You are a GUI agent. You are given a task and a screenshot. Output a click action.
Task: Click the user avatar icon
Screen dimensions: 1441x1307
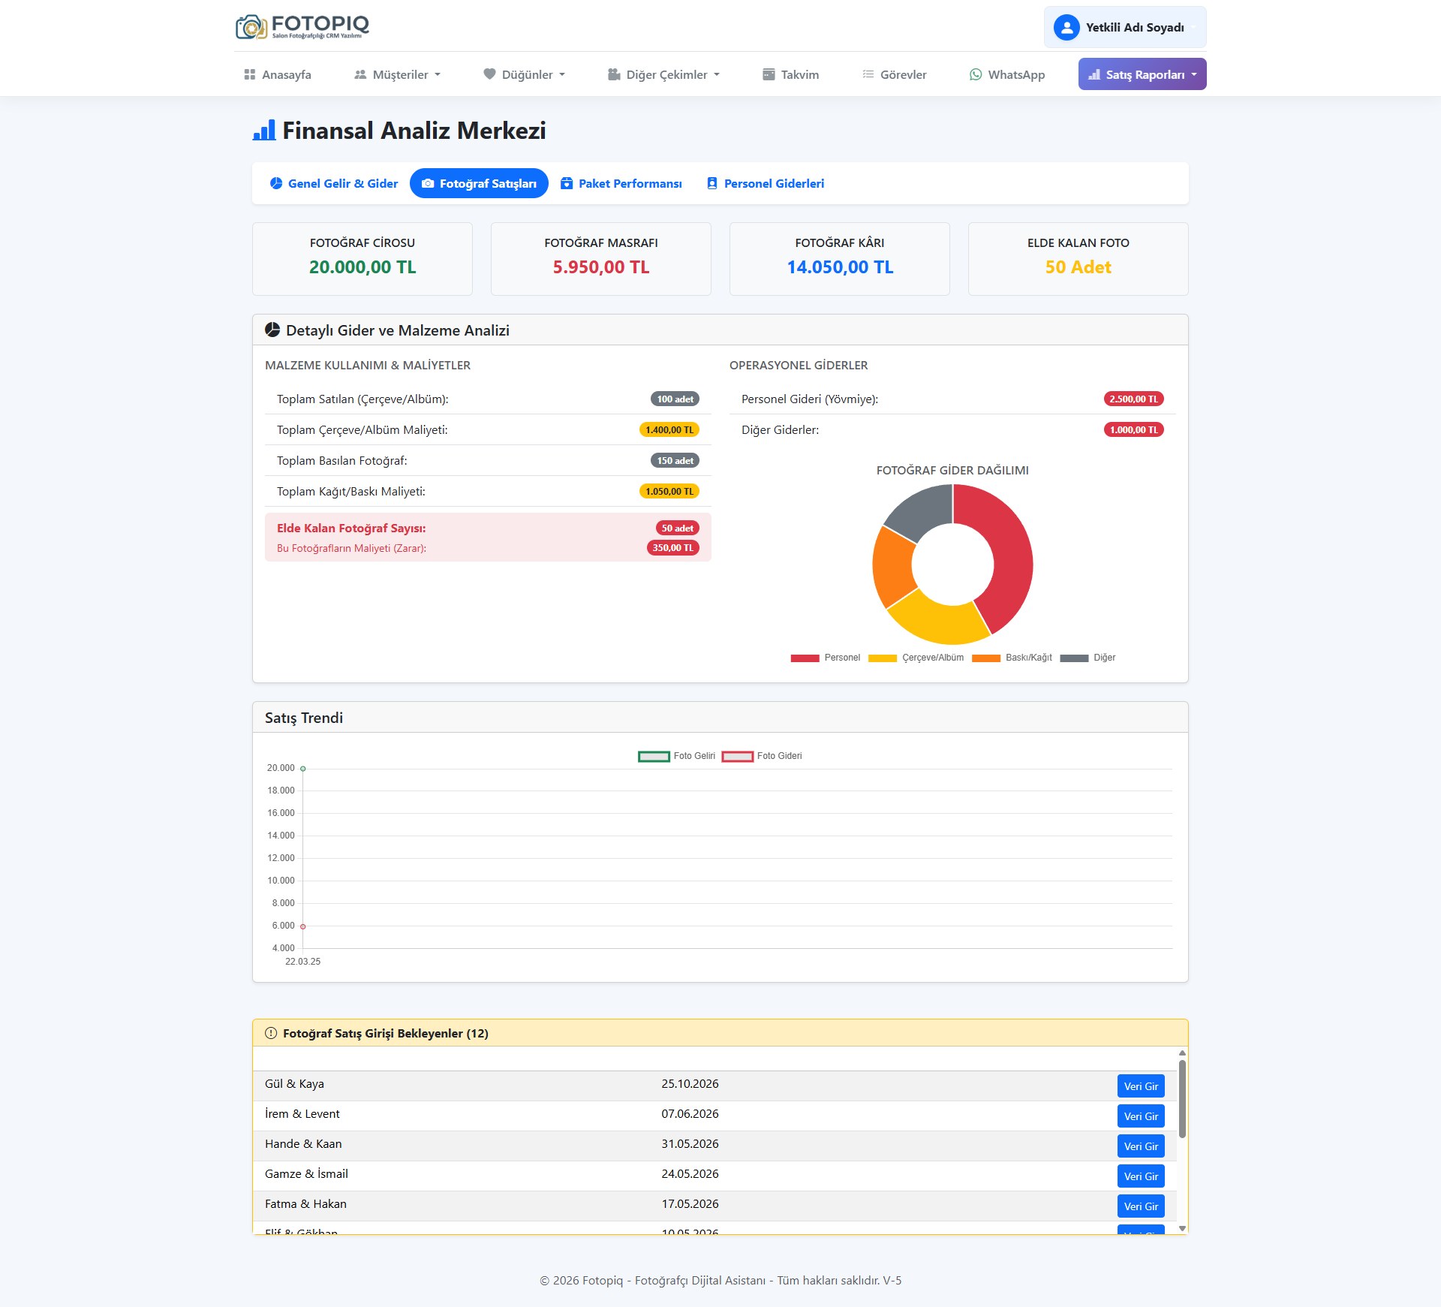click(1066, 28)
